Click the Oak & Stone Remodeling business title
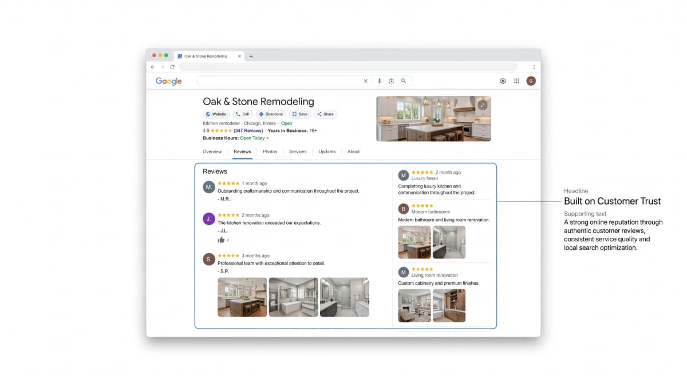The image size is (687, 383). click(x=258, y=102)
